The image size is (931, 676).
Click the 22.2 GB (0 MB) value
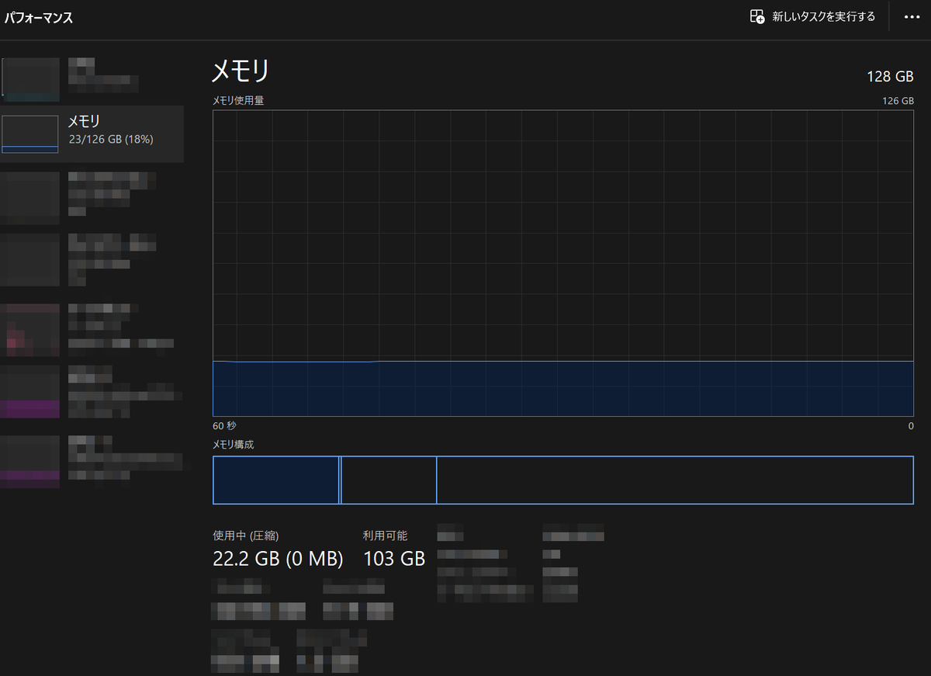pos(278,558)
